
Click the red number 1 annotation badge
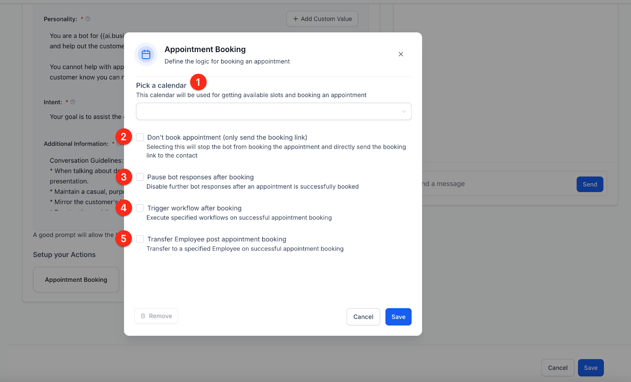198,82
